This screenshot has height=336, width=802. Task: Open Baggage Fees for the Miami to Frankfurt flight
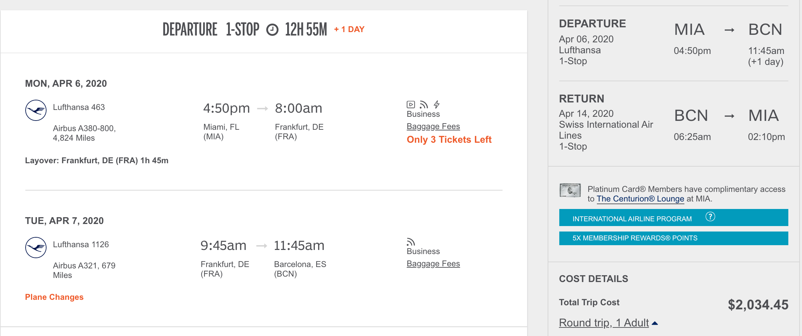pyautogui.click(x=433, y=126)
